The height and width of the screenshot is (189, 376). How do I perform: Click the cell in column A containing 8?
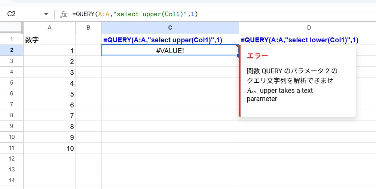(x=49, y=126)
